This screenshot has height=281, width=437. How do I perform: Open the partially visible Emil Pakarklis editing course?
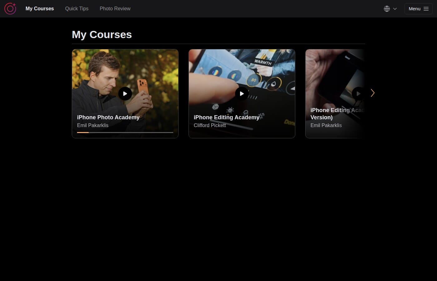coord(335,94)
